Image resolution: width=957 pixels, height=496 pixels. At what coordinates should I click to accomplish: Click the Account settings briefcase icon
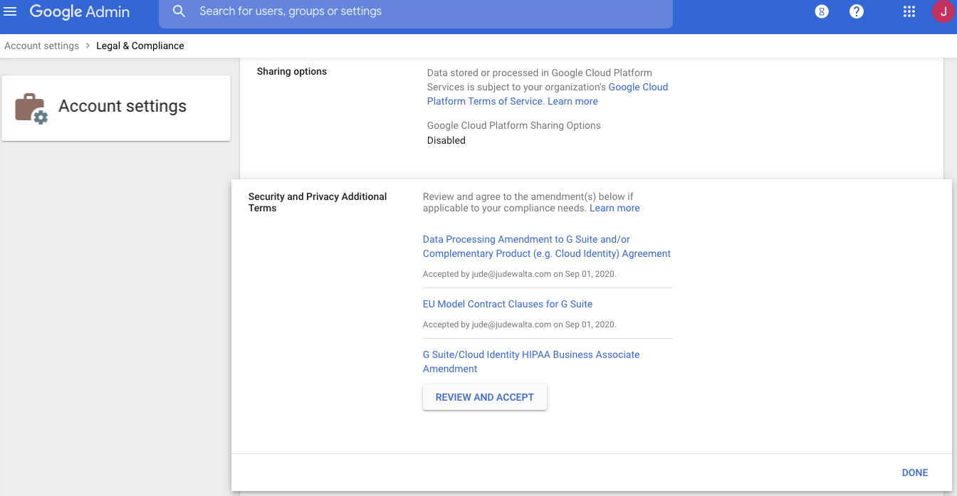pos(31,108)
